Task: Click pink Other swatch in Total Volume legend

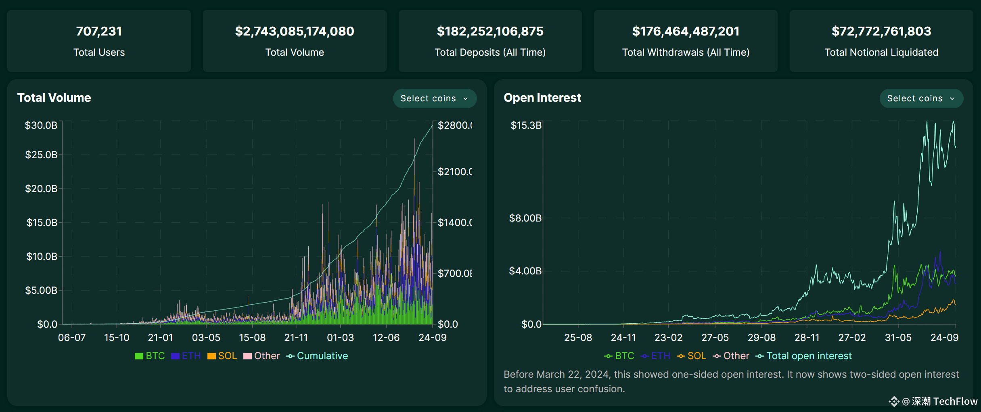Action: tap(248, 356)
